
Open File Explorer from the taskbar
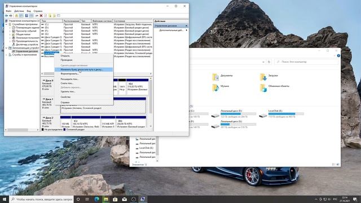coord(106,199)
